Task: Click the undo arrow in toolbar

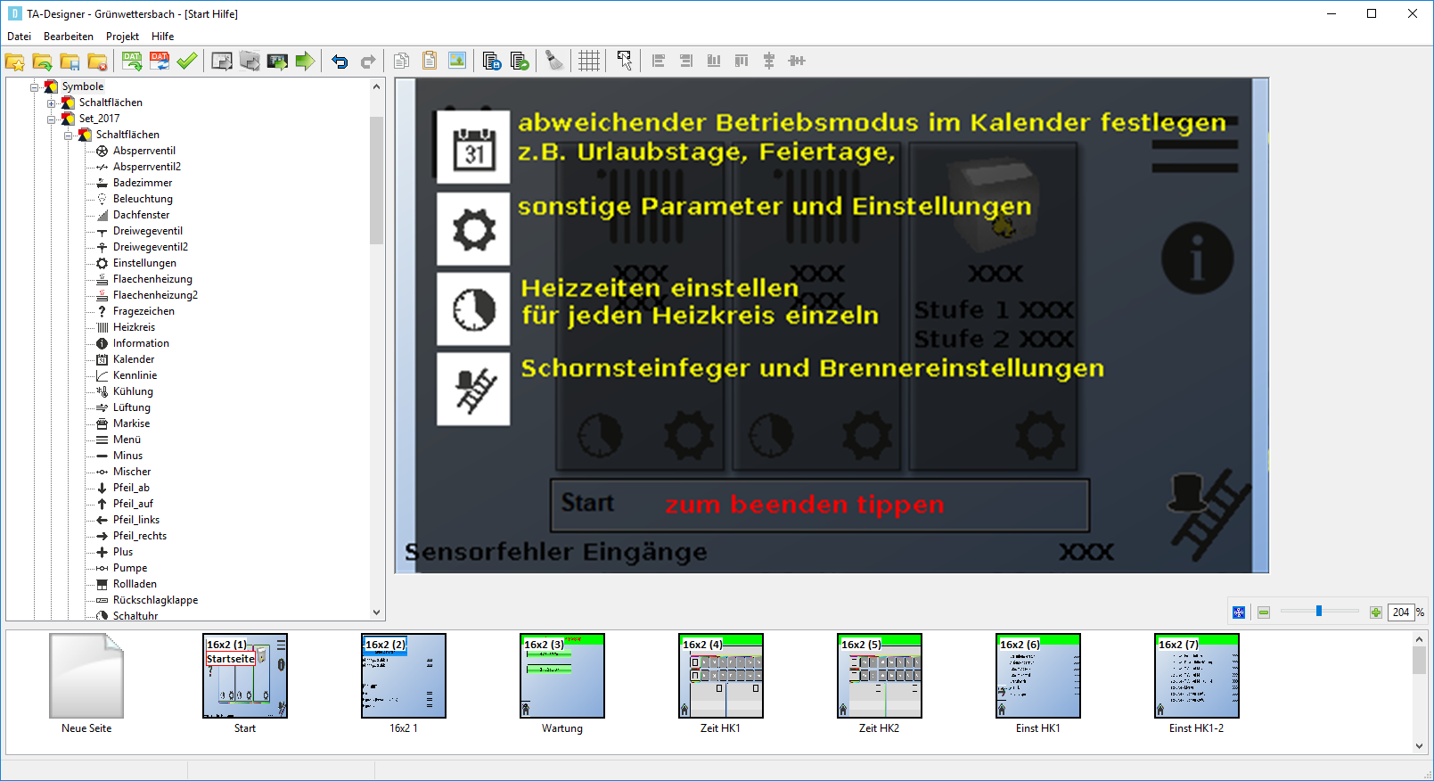Action: click(340, 62)
